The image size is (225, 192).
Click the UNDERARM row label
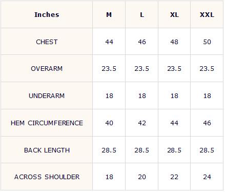click(x=47, y=96)
